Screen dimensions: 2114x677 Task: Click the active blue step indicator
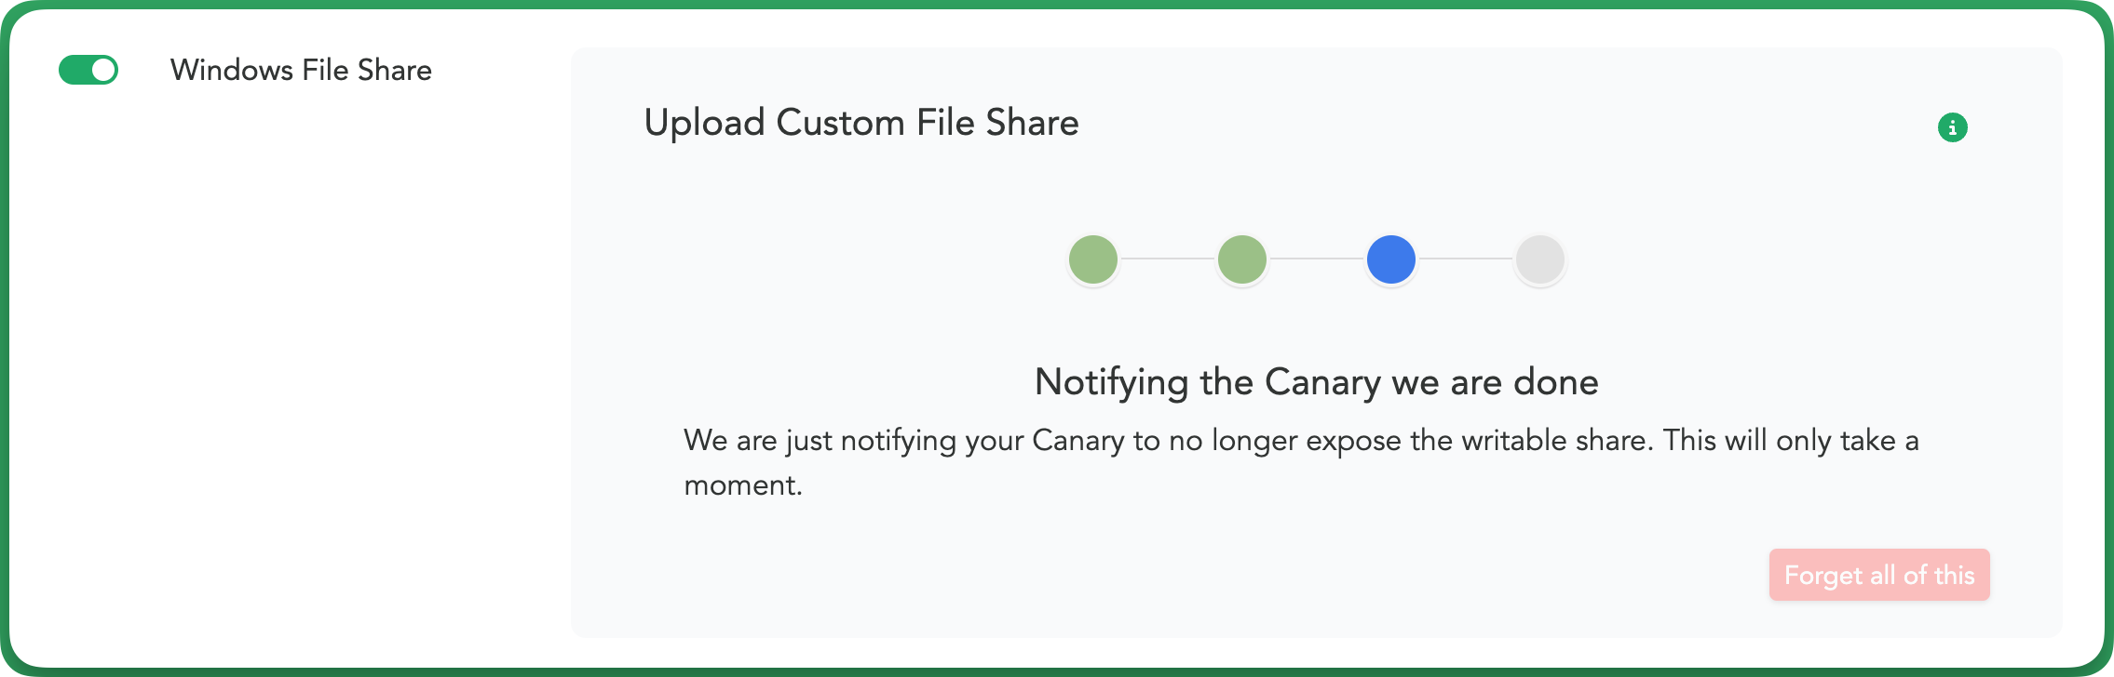(1391, 259)
